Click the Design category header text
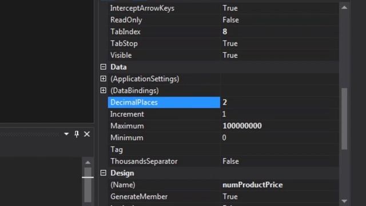The height and width of the screenshot is (206, 366). coord(122,173)
